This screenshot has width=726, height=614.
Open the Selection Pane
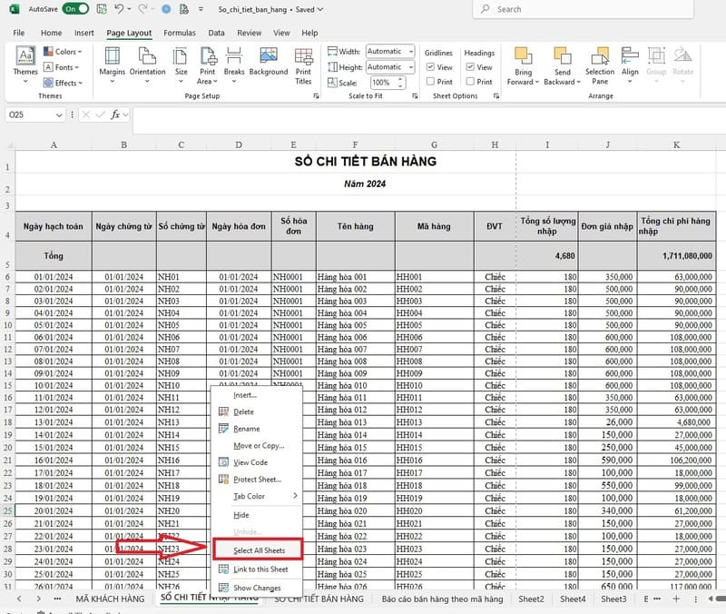click(600, 65)
